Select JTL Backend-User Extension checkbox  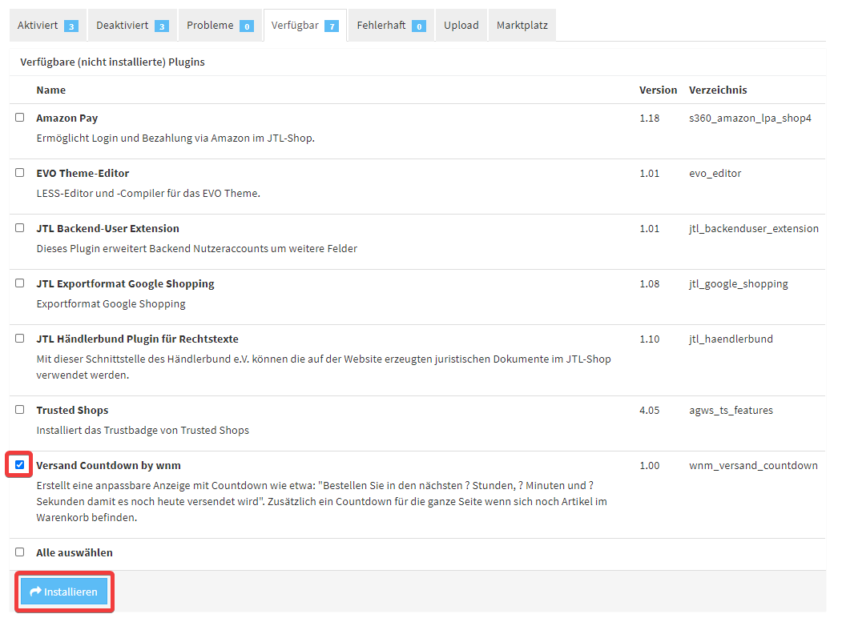pyautogui.click(x=20, y=228)
